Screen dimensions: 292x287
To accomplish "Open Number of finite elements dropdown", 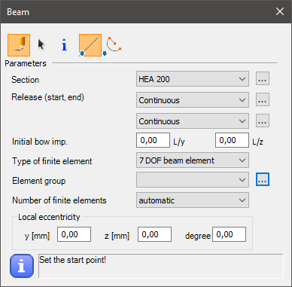I will 193,200.
